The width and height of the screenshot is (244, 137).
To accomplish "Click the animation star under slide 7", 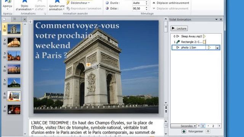I will click(5, 111).
